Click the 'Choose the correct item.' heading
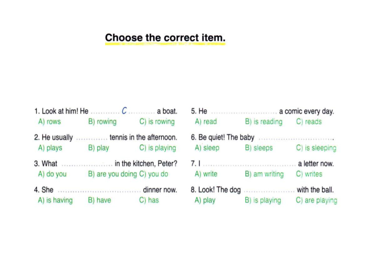This screenshot has height=275, width=366. 165,38
